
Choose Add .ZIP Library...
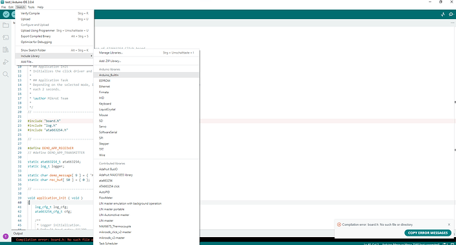(147, 61)
